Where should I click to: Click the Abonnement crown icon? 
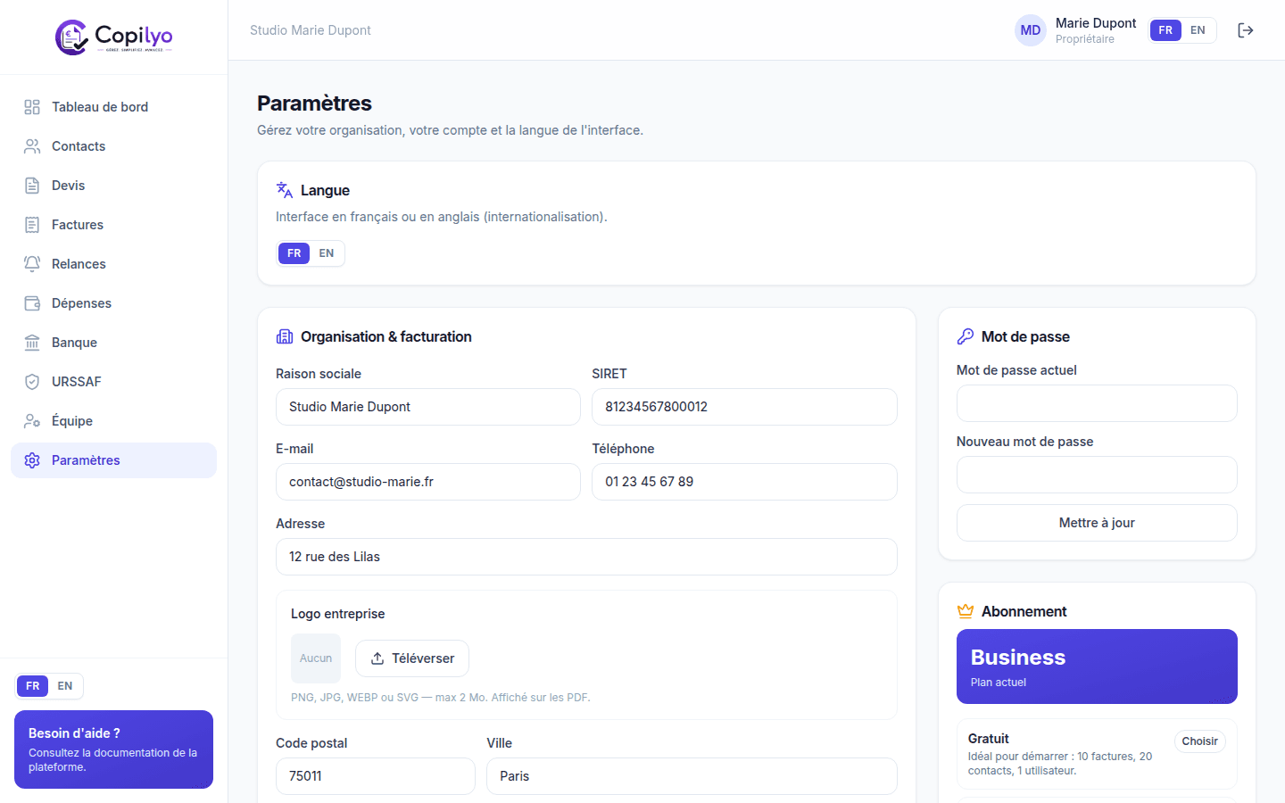click(966, 611)
